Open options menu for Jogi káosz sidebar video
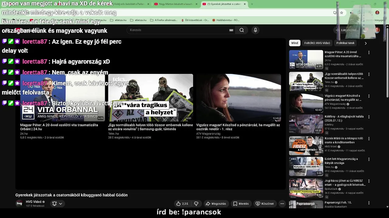Image resolution: width=389 pixels, height=218 pixels. pyautogui.click(x=369, y=181)
